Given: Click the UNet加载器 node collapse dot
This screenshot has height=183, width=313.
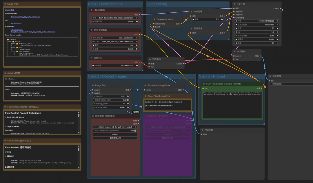Looking at the screenshot, I should 91,10.
